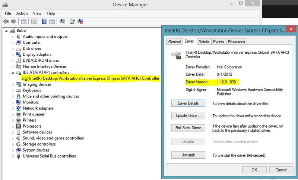298x180 pixels.
Task: Expand Sound, video and game controllers node
Action: coord(13,138)
